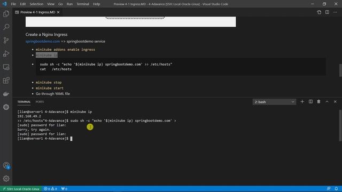Image resolution: width=342 pixels, height=192 pixels.
Task: Split the terminal panel
Action: (x=310, y=102)
